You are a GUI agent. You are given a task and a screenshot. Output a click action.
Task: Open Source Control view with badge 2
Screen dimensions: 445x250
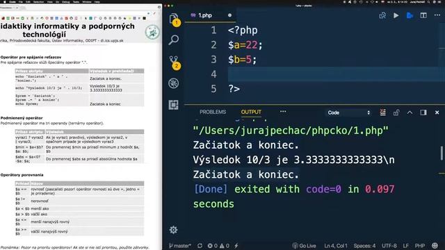click(174, 62)
